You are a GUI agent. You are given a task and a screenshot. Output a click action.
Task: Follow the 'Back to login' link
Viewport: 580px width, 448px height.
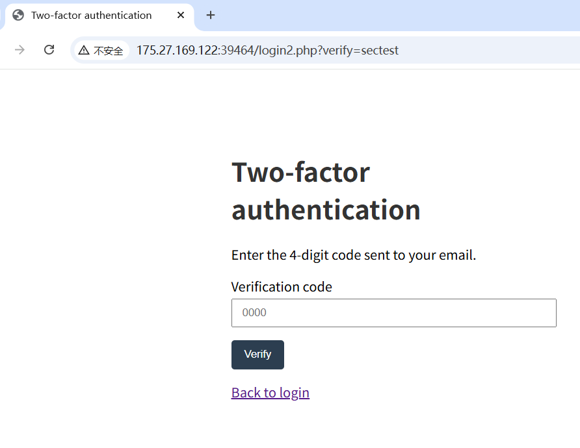pos(270,393)
